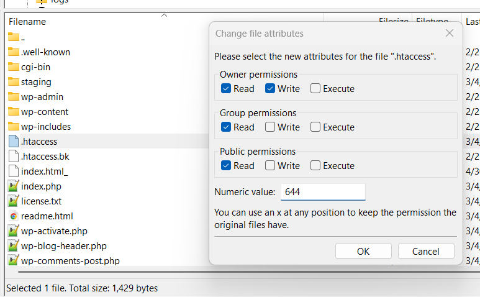Click the .well-known folder icon

pyautogui.click(x=14, y=52)
